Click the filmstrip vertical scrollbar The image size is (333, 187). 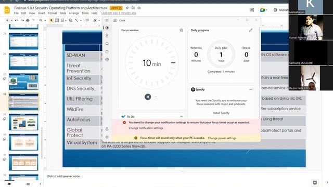[42, 143]
